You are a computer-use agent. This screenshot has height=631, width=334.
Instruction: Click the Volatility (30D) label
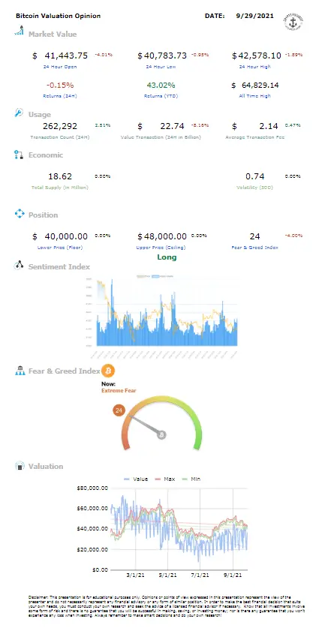(x=254, y=187)
